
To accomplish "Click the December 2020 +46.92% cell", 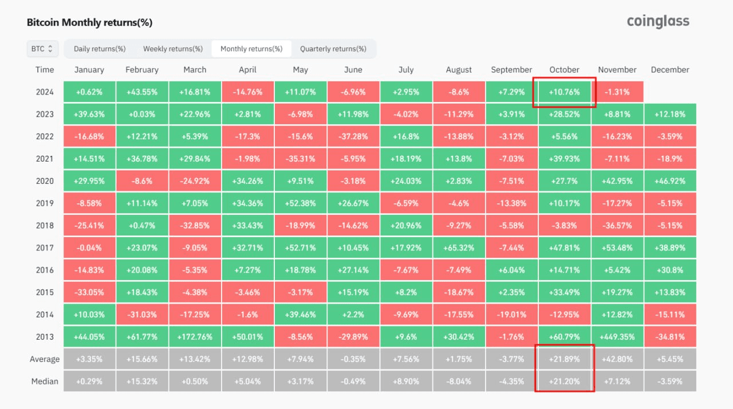I will (670, 181).
